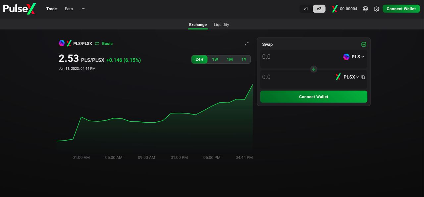Viewport: 424px width, 197px height.
Task: Open the three-dot more menu
Action: click(83, 9)
